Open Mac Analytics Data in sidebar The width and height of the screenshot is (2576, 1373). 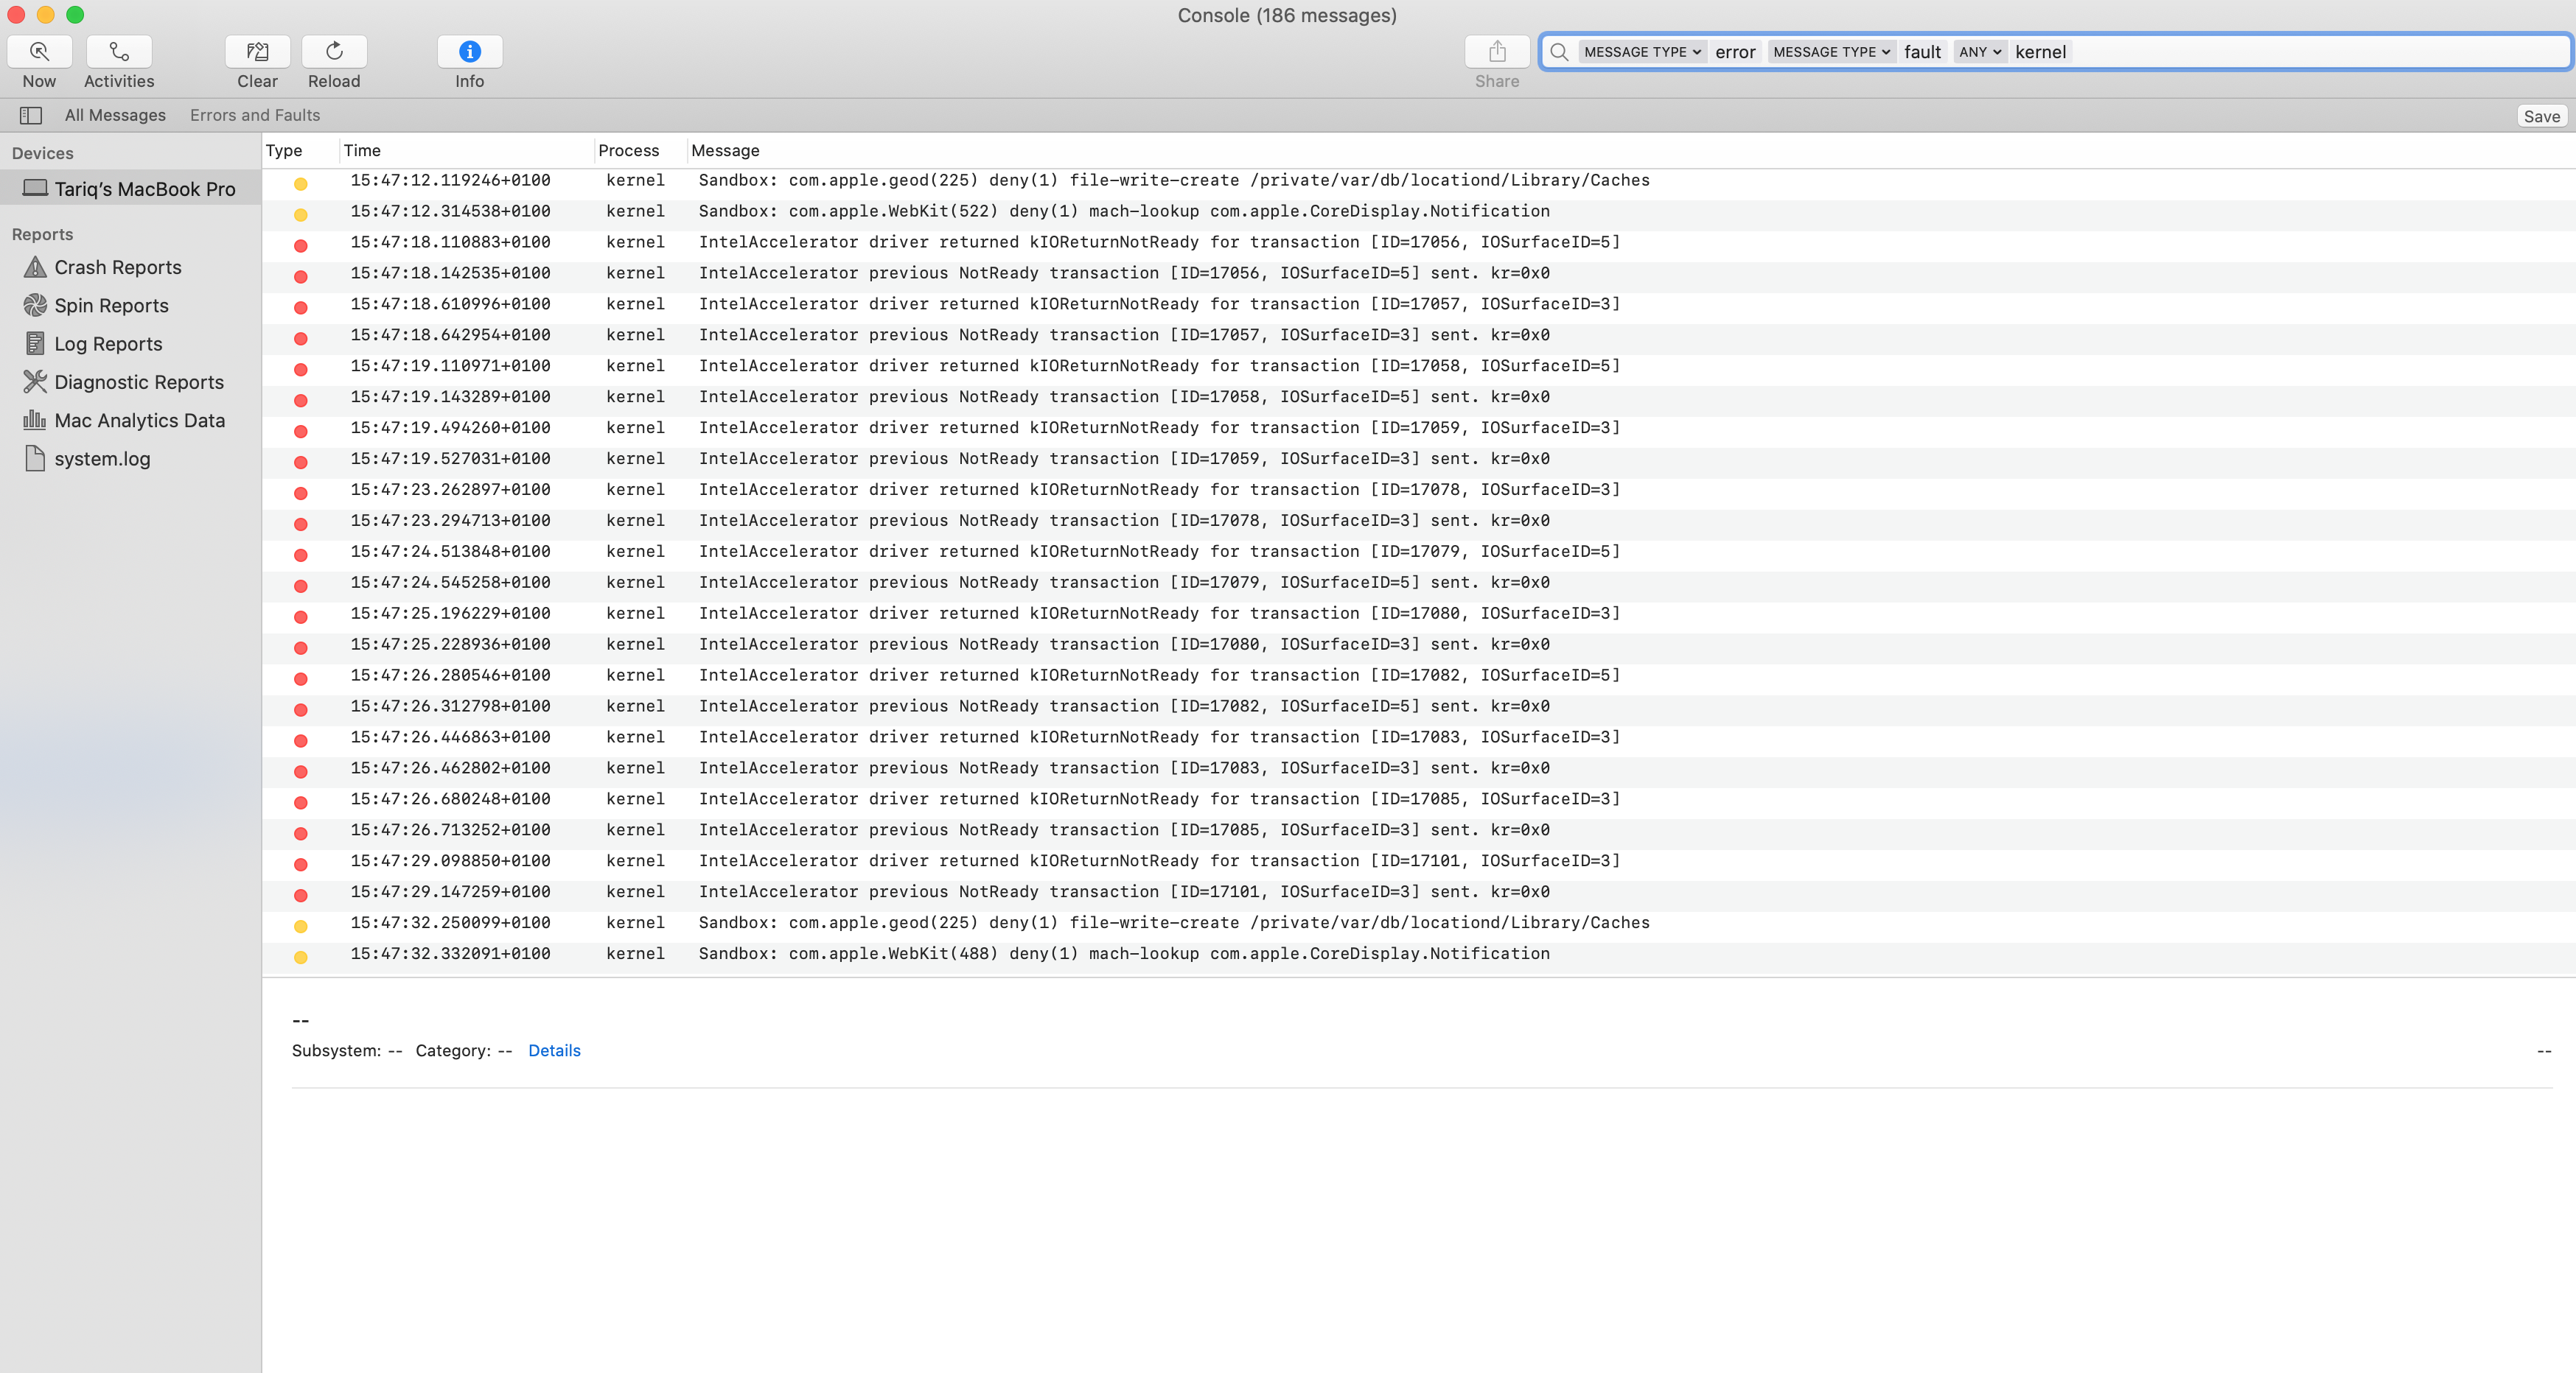click(x=140, y=421)
